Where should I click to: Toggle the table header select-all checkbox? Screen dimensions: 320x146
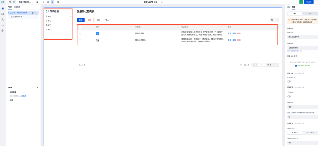click(x=80, y=27)
